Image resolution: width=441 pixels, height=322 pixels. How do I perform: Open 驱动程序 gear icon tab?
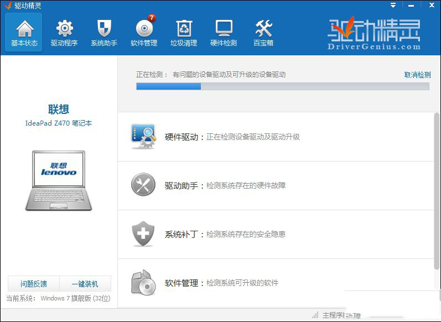(64, 32)
